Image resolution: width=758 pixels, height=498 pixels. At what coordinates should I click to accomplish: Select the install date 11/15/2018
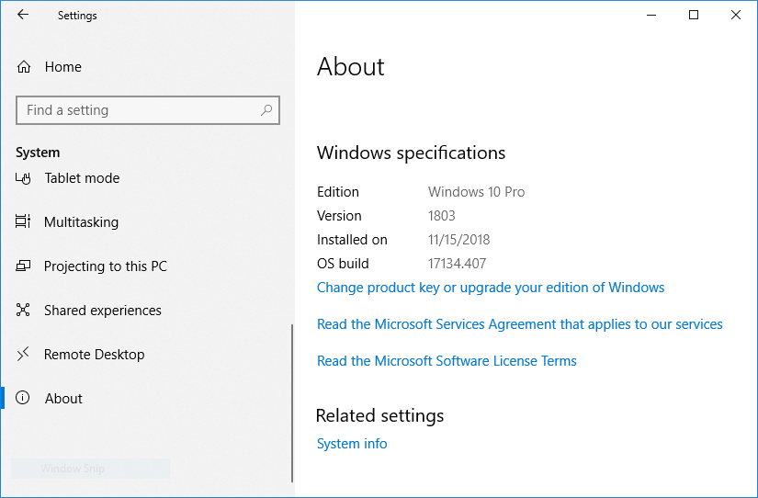click(458, 239)
